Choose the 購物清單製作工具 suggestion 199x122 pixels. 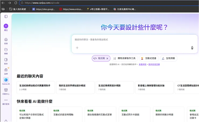point(125,58)
